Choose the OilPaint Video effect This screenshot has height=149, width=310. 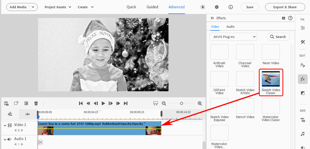(x=219, y=79)
